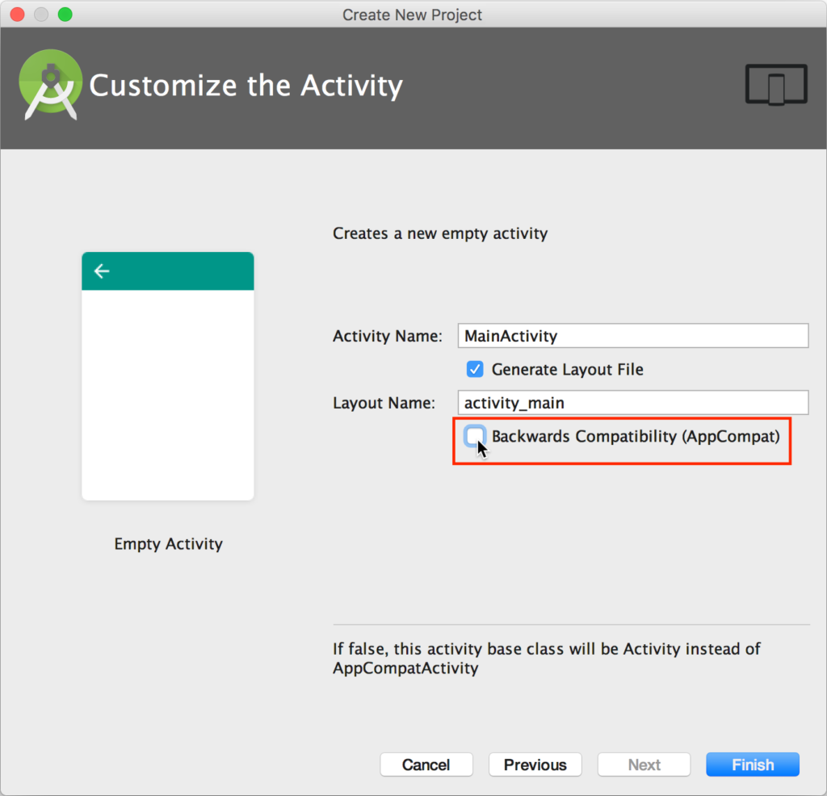
Task: Uncheck the Generate Layout File checkbox
Action: 475,369
